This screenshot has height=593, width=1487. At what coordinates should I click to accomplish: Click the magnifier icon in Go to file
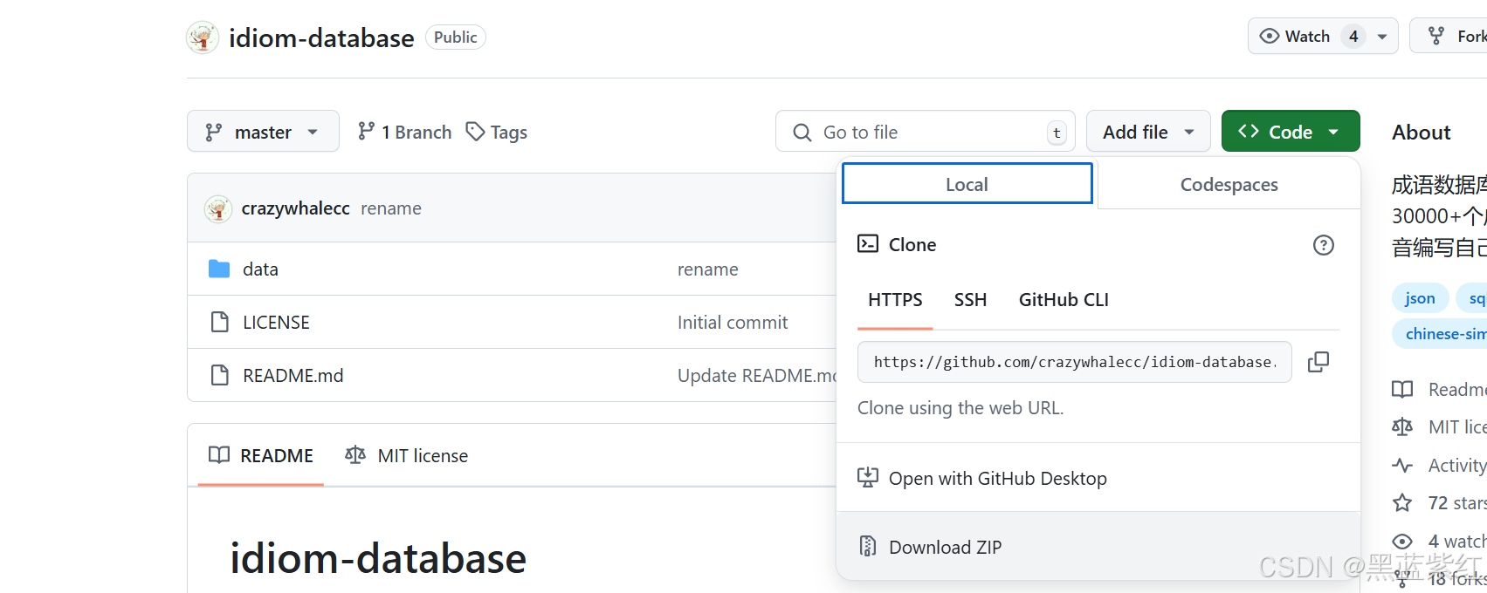802,132
